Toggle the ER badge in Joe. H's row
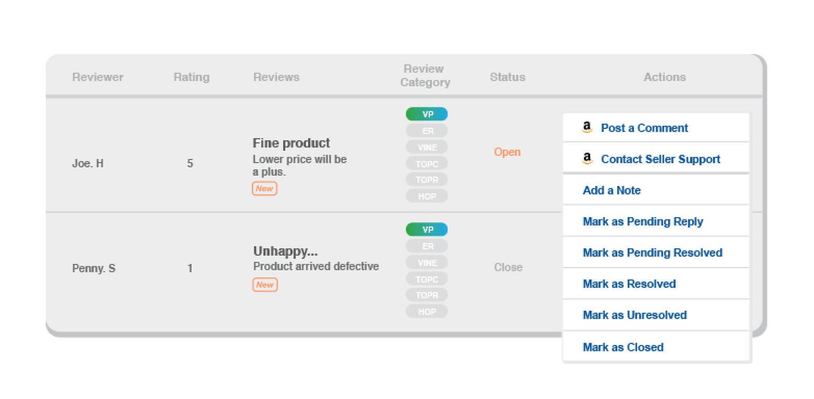The height and width of the screenshot is (399, 814). coord(427,131)
